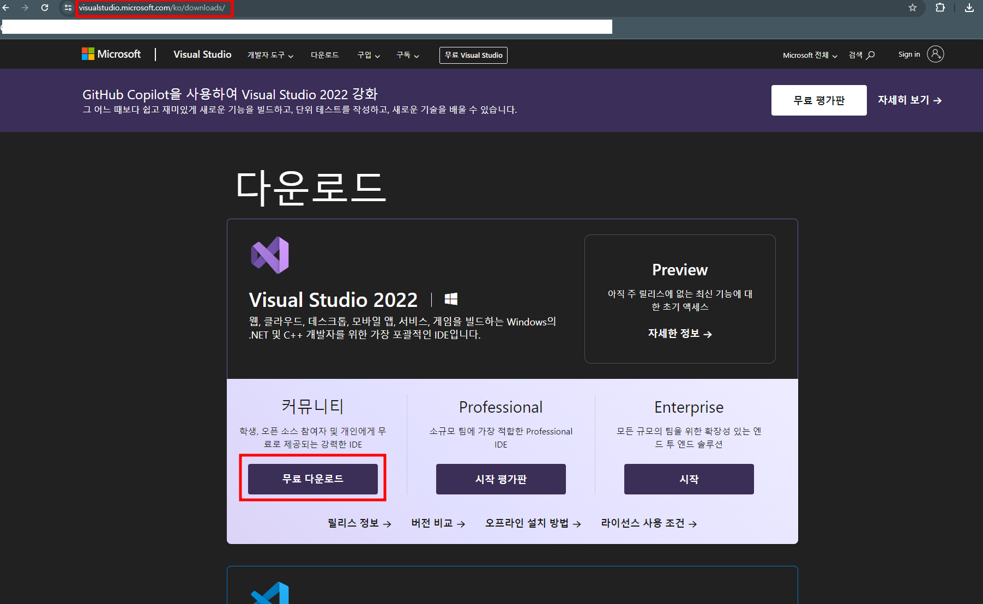The image size is (983, 604).
Task: Open the 라이선스 사용 조건 link
Action: pos(649,523)
